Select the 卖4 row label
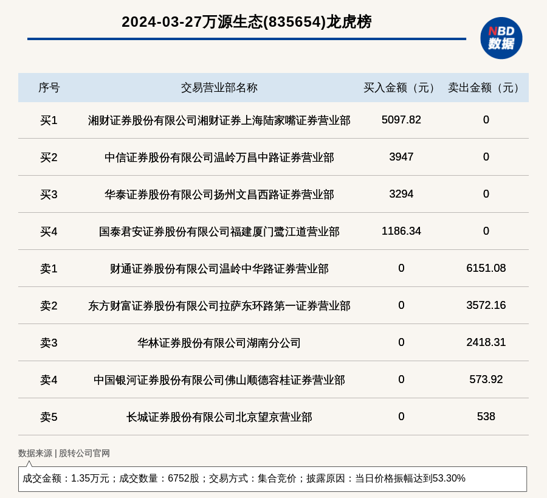 pyautogui.click(x=49, y=379)
